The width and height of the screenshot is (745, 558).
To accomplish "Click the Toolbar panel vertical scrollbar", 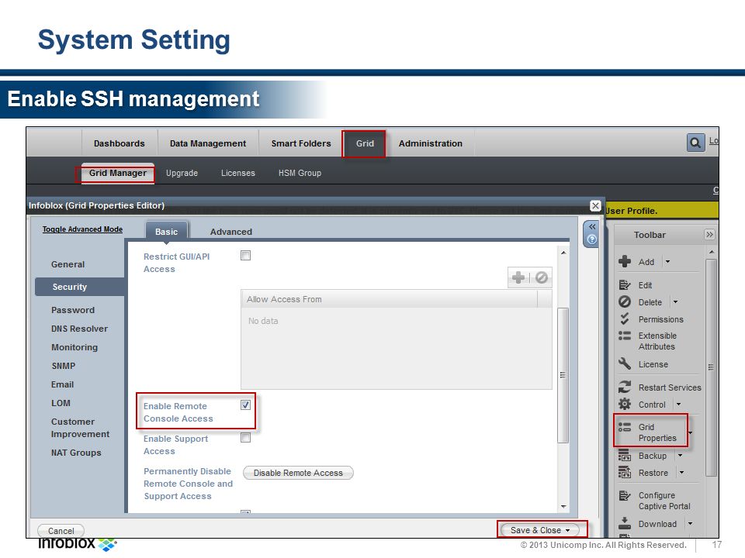I will (x=711, y=367).
